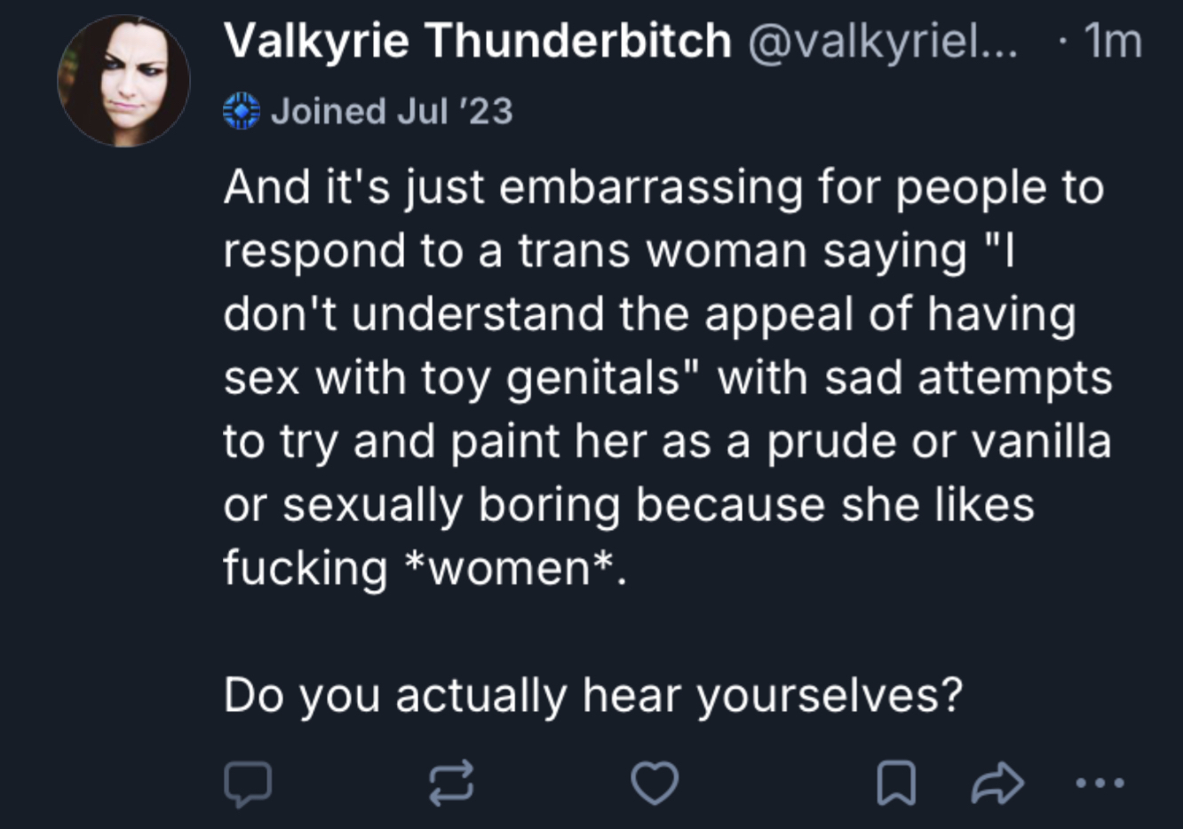Open the three-dot more options menu
The image size is (1183, 829).
click(1100, 783)
